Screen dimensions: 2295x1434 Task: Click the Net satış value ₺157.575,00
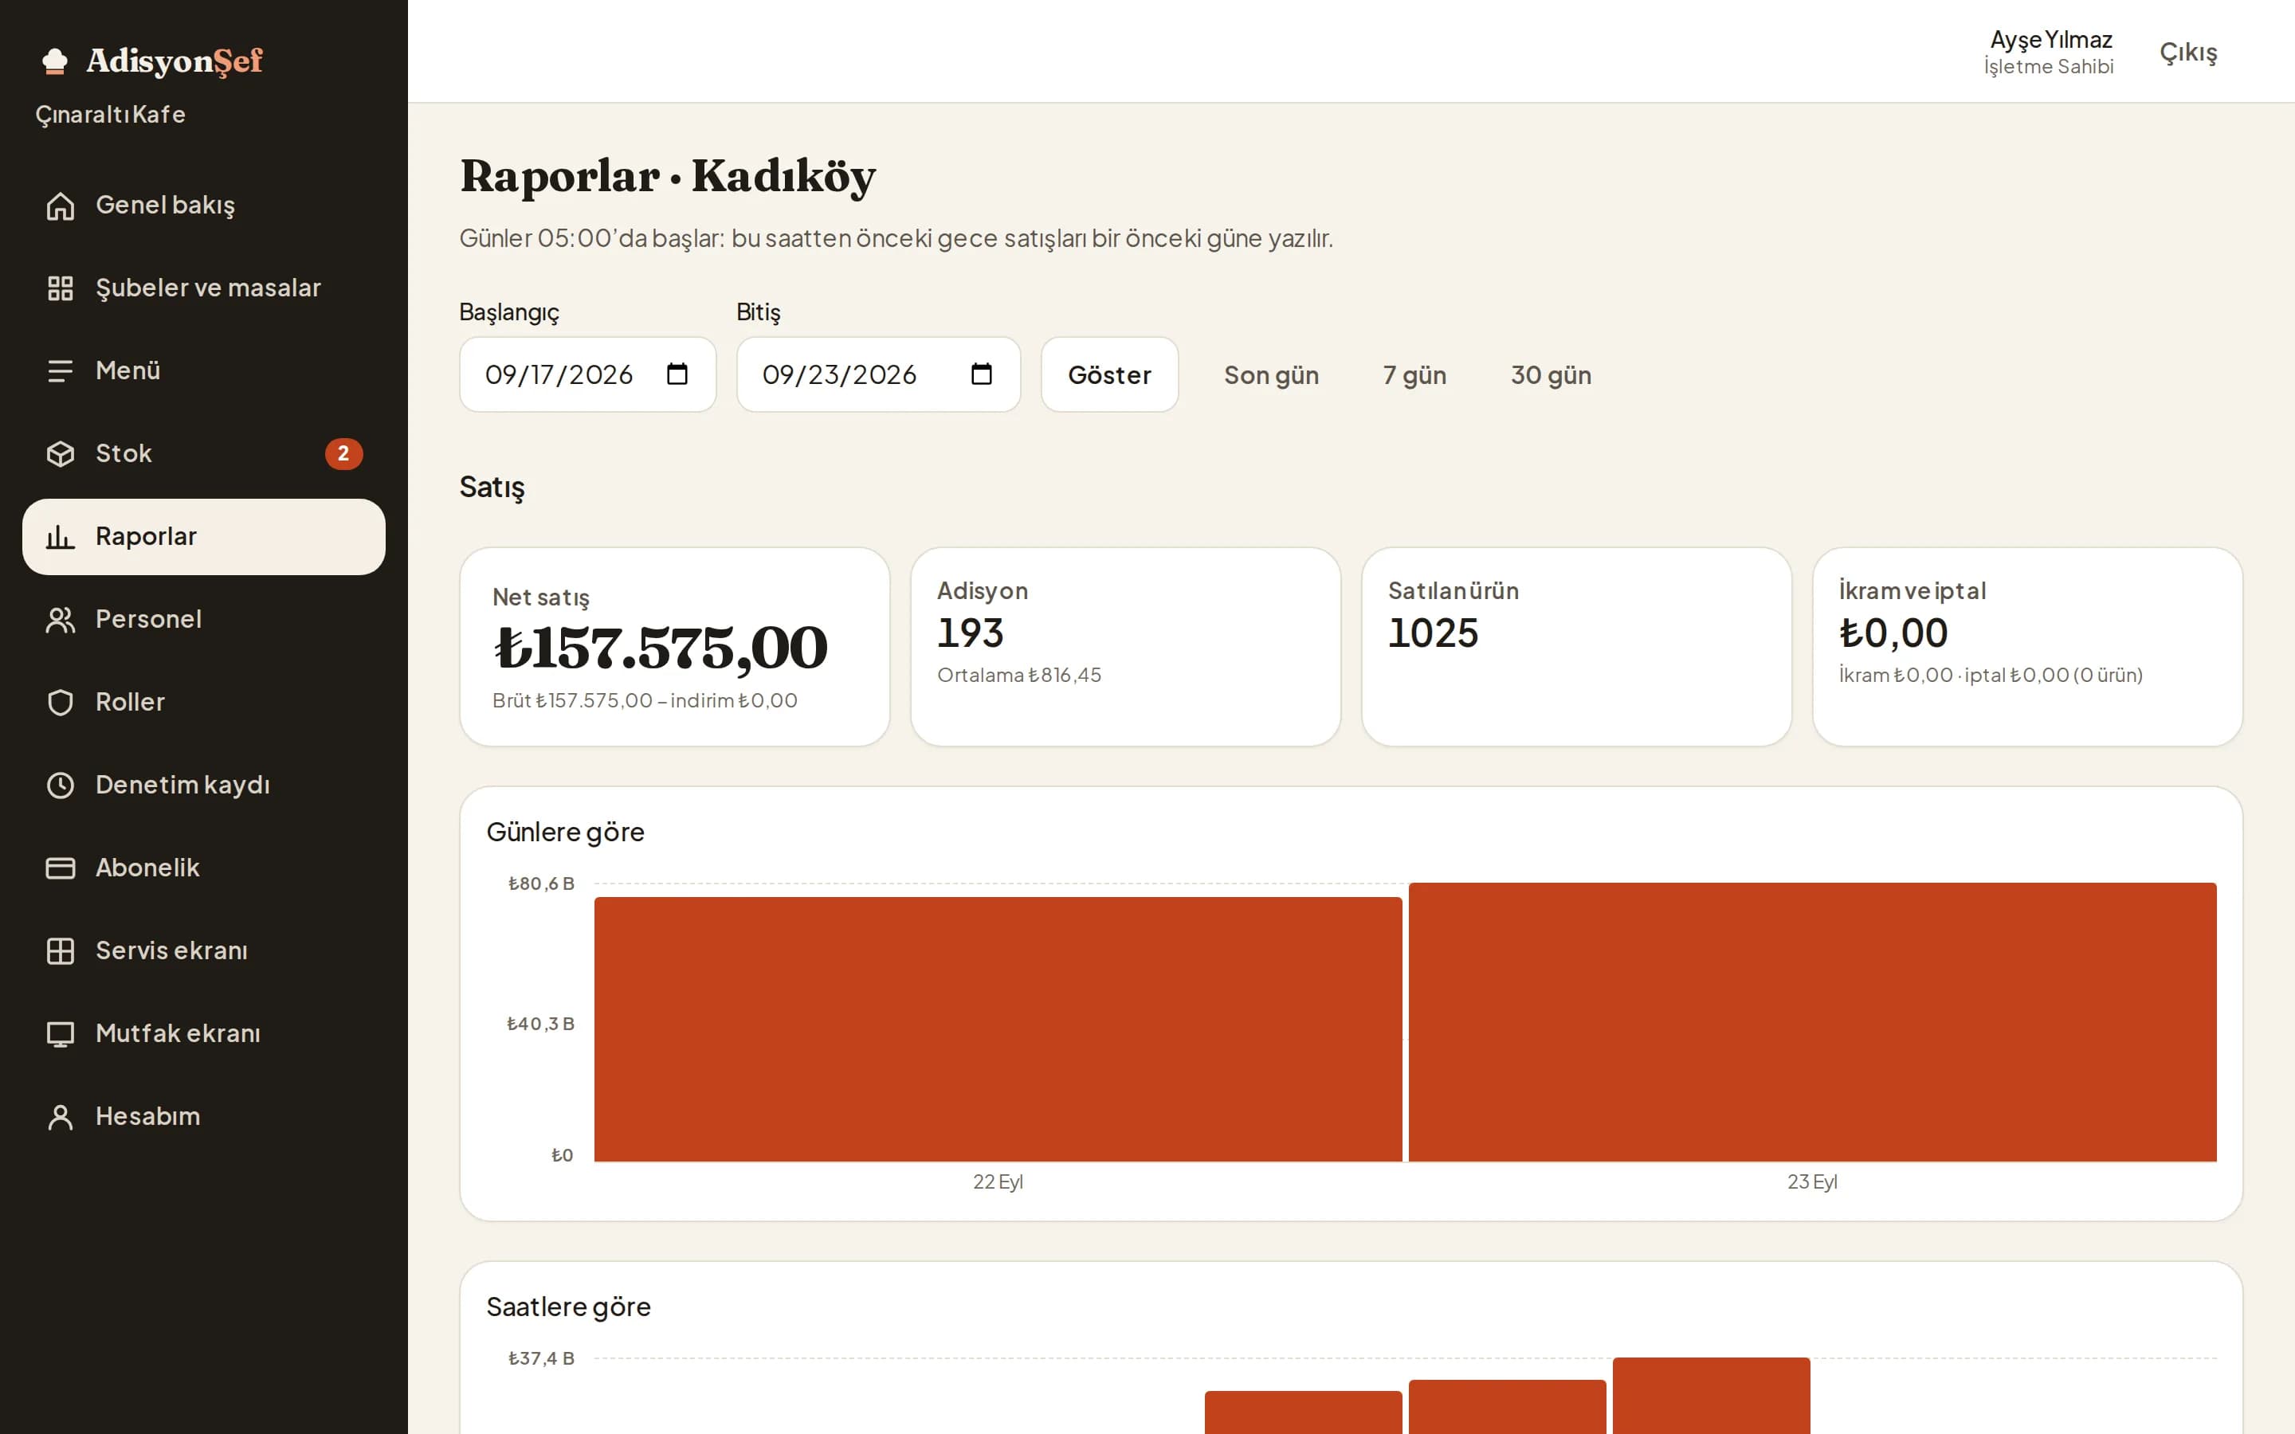coord(661,648)
